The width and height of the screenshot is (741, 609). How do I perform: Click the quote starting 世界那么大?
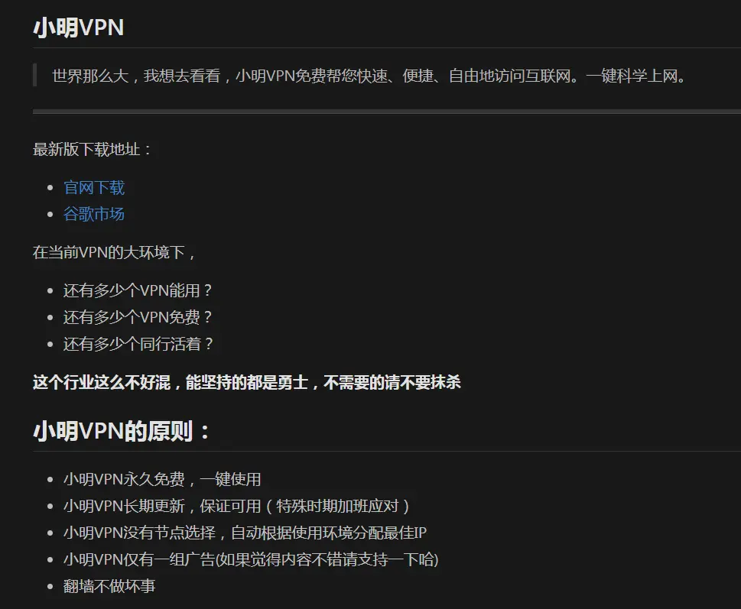click(369, 76)
